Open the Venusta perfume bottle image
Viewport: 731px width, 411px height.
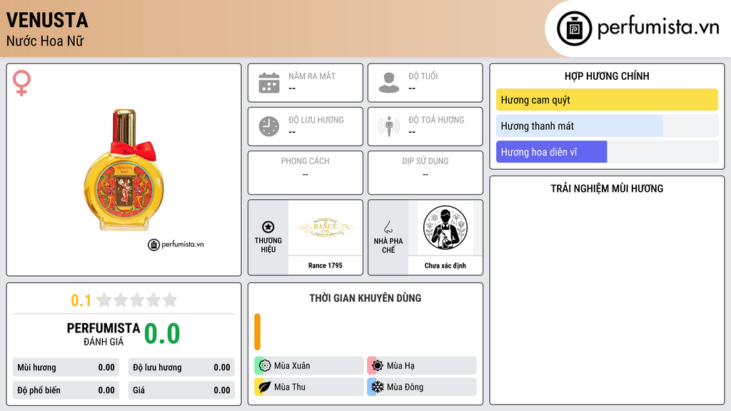pos(124,170)
